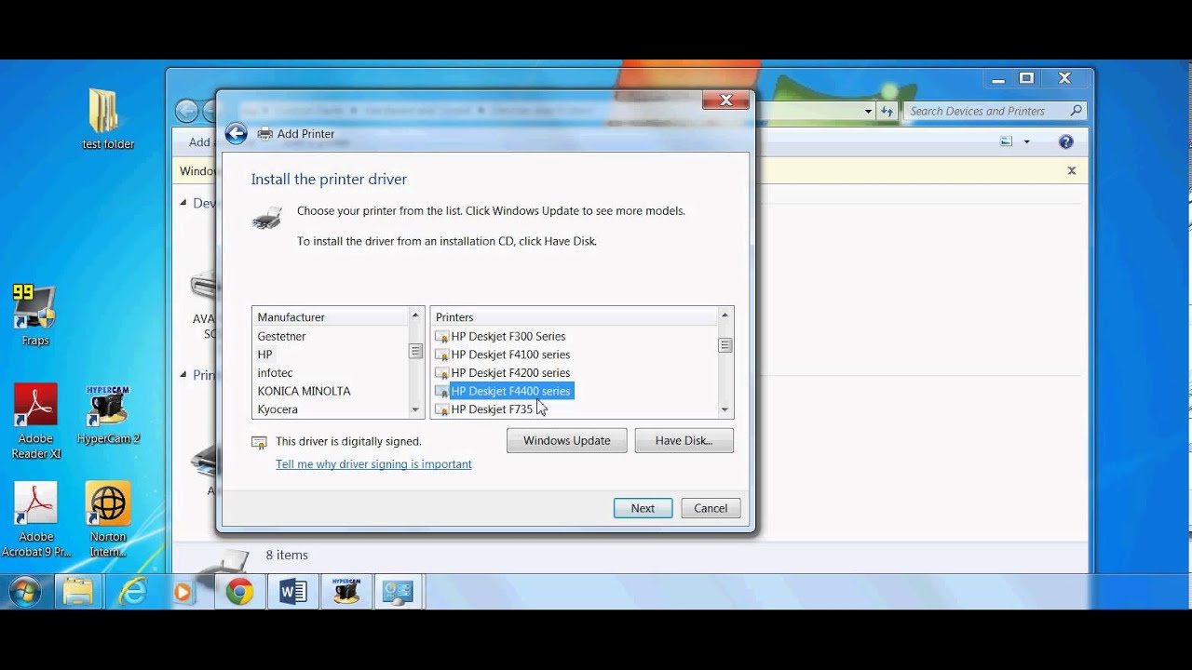Click Windows Update button
Viewport: 1192px width, 670px height.
click(566, 440)
